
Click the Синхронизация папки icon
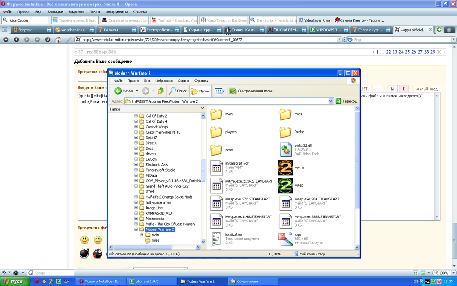click(233, 91)
